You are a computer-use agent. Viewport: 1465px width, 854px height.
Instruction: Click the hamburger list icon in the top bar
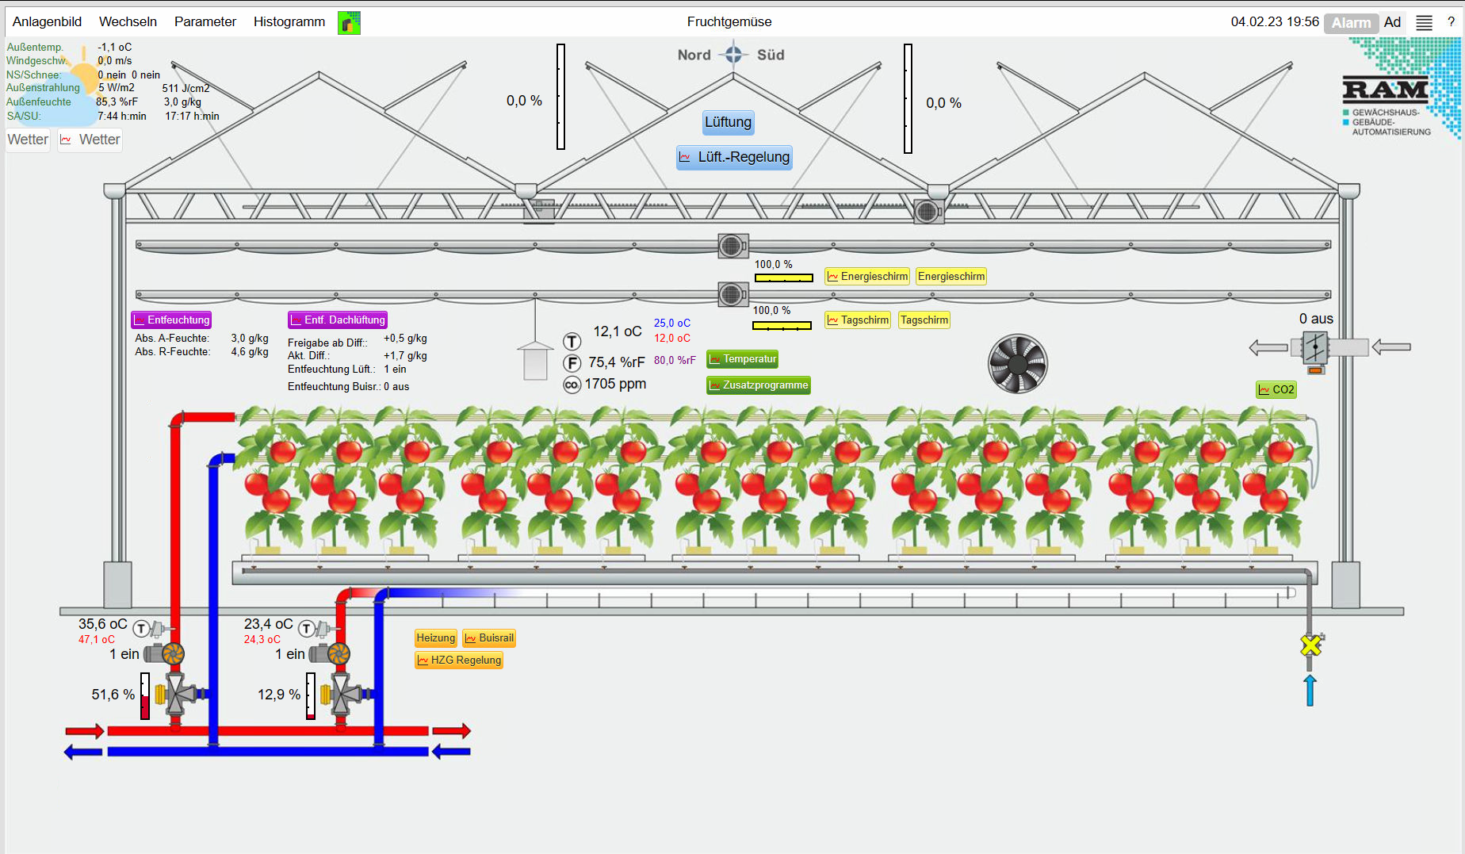pyautogui.click(x=1424, y=22)
